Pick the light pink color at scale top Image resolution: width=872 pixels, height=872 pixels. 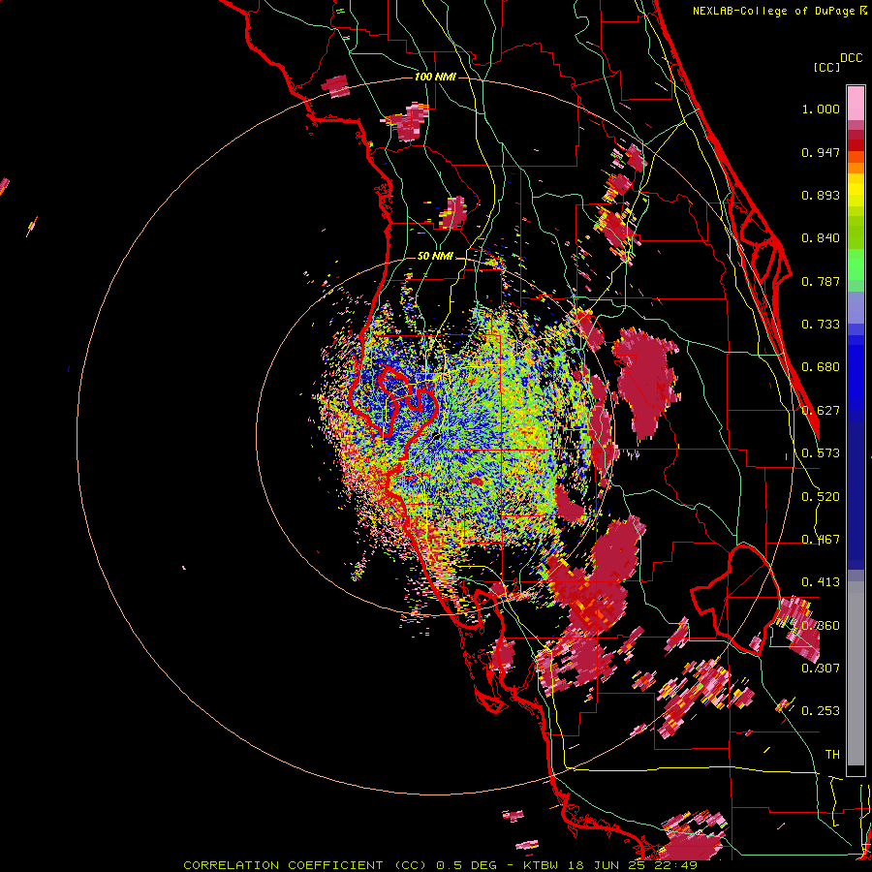click(x=856, y=103)
